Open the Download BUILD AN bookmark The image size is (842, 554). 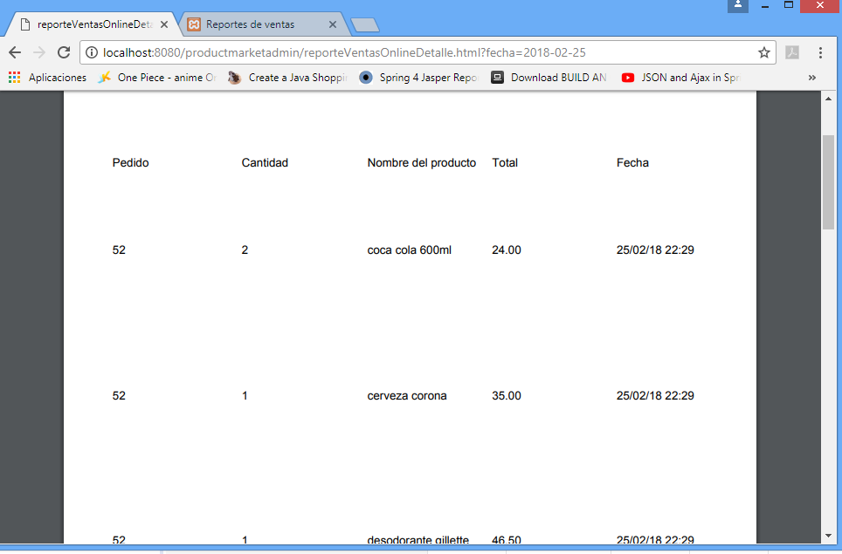pyautogui.click(x=549, y=78)
